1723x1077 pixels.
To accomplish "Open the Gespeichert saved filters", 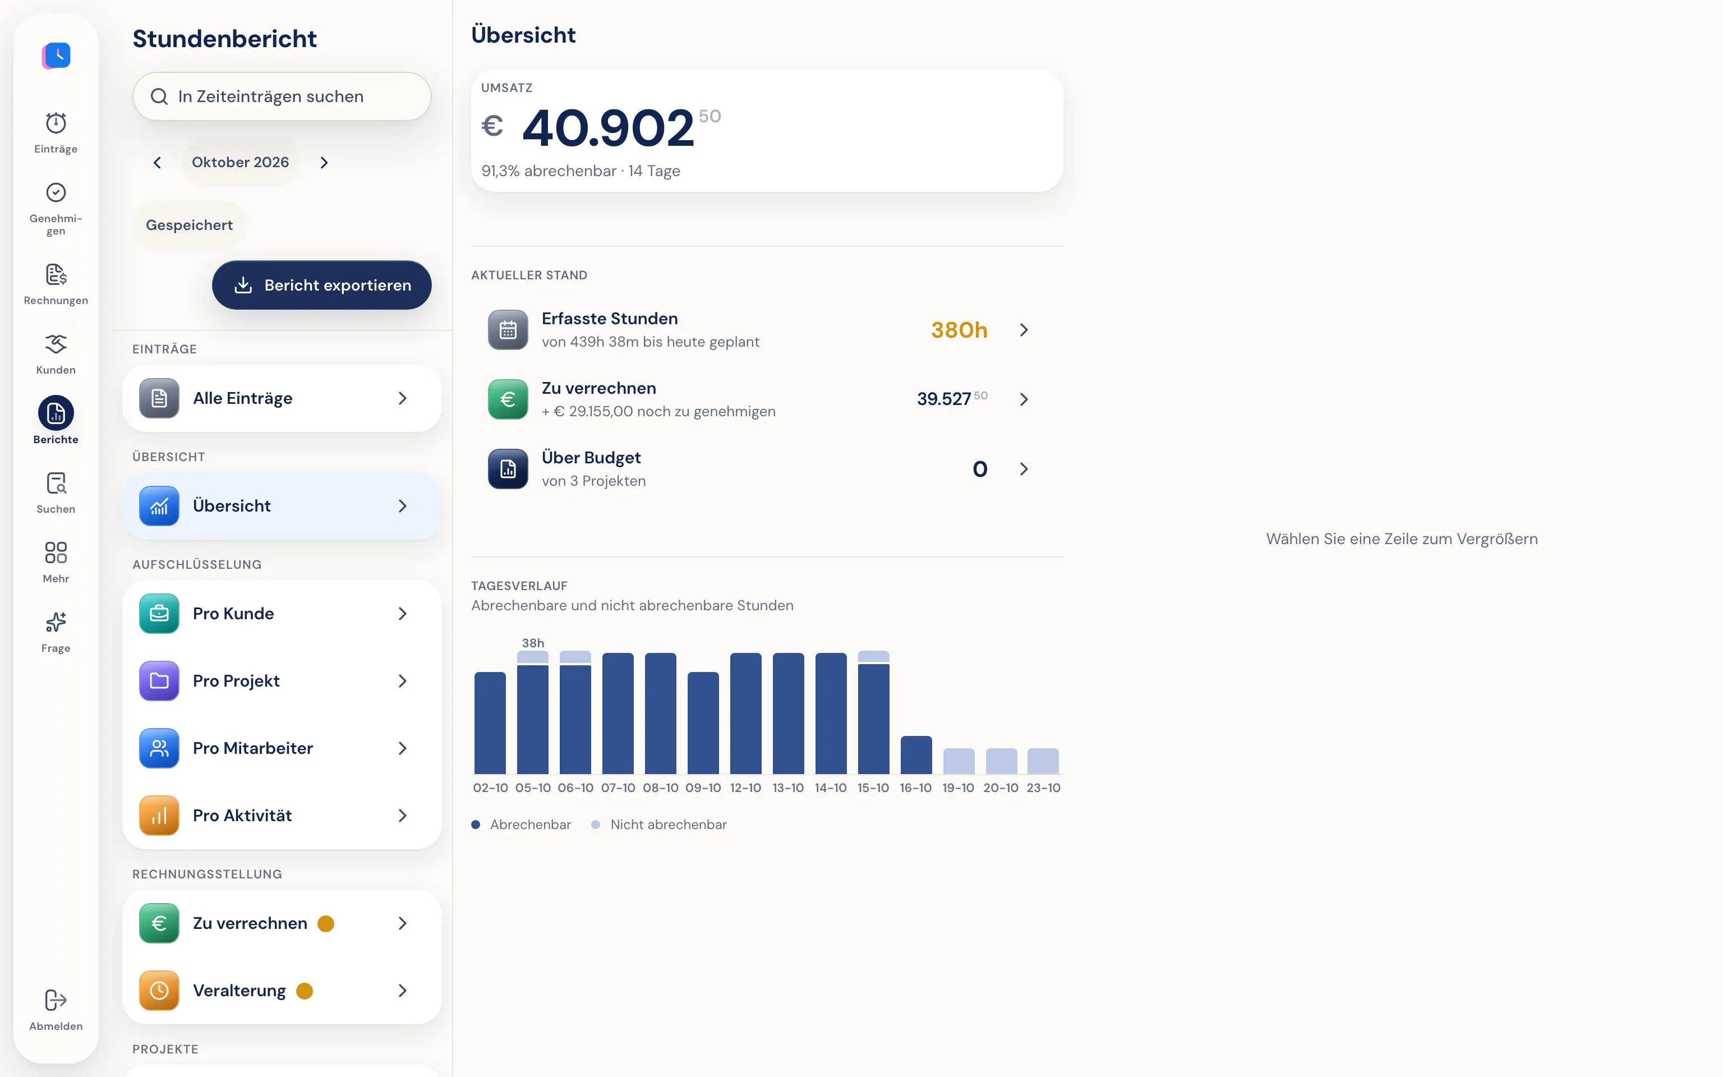I will click(188, 225).
